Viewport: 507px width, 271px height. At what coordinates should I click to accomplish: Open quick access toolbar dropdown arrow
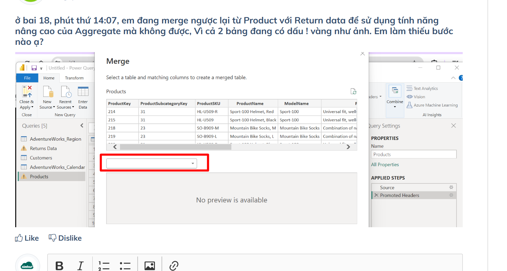[41, 68]
